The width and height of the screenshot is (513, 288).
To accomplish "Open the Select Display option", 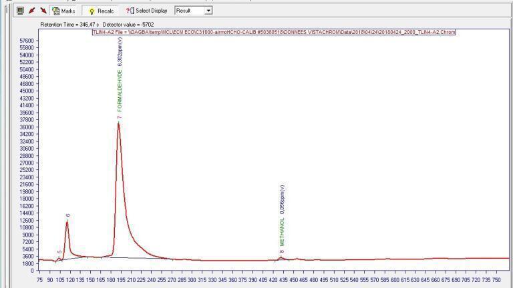I will pyautogui.click(x=146, y=11).
